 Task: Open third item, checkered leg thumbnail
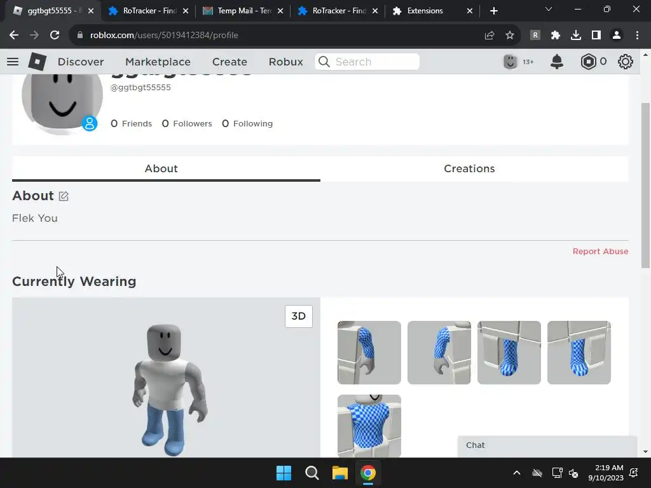pyautogui.click(x=509, y=352)
